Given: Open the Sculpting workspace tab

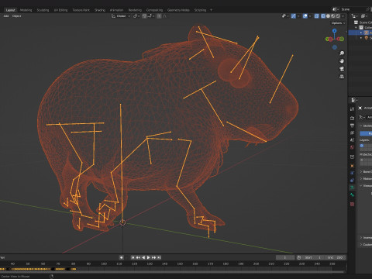Looking at the screenshot, I should (43, 10).
